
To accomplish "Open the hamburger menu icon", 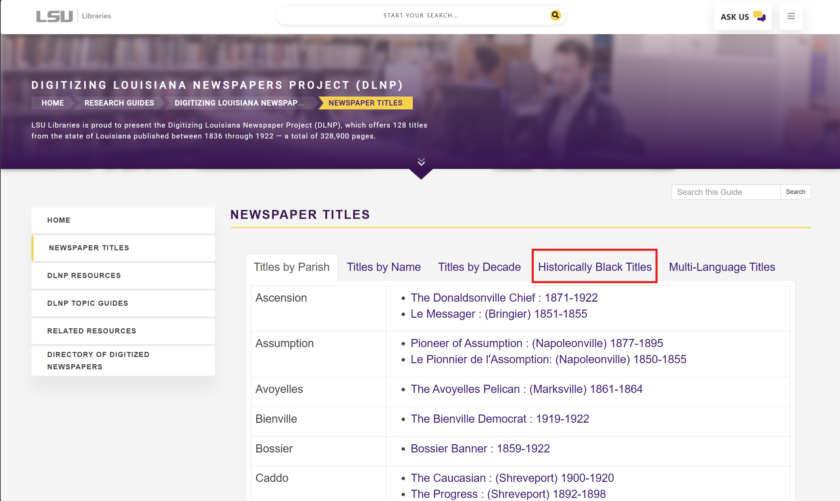I will [791, 16].
